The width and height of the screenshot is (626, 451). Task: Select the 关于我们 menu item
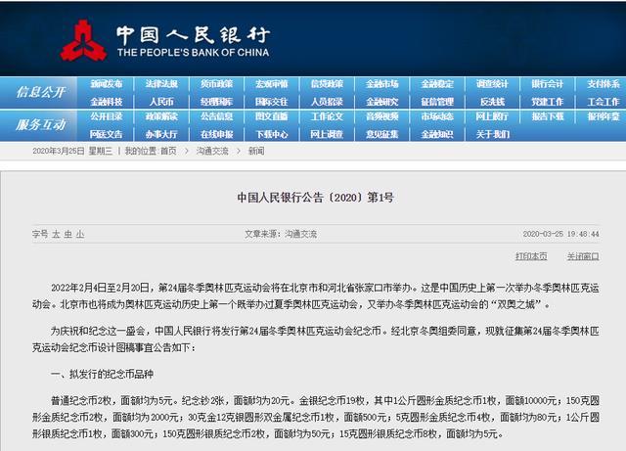[492, 134]
